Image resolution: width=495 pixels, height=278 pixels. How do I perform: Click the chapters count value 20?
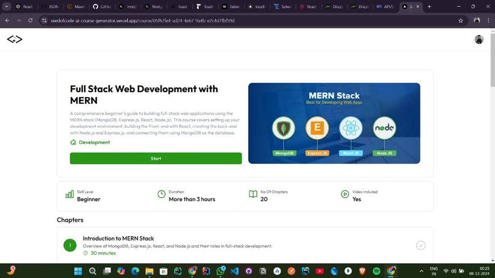click(x=264, y=199)
